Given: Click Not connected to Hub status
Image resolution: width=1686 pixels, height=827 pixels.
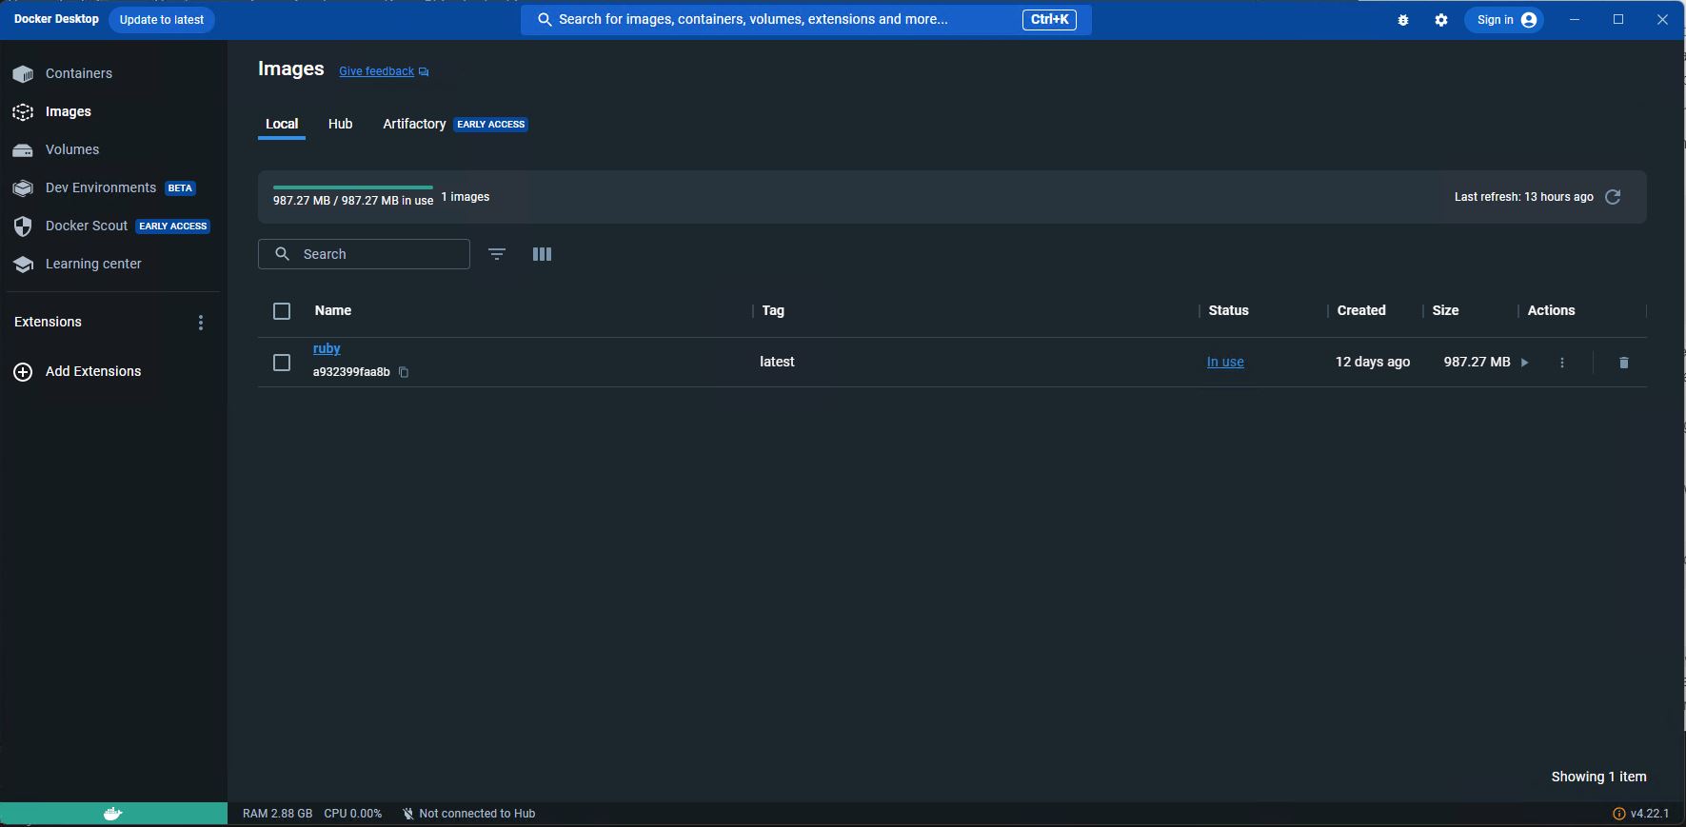Looking at the screenshot, I should coord(468,814).
